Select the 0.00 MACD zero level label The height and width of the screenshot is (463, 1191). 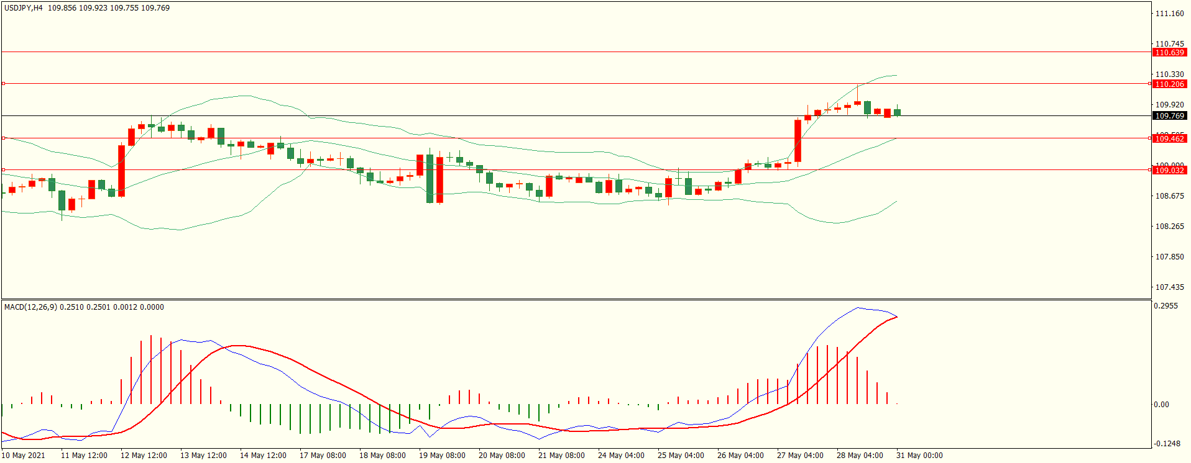pos(1161,405)
